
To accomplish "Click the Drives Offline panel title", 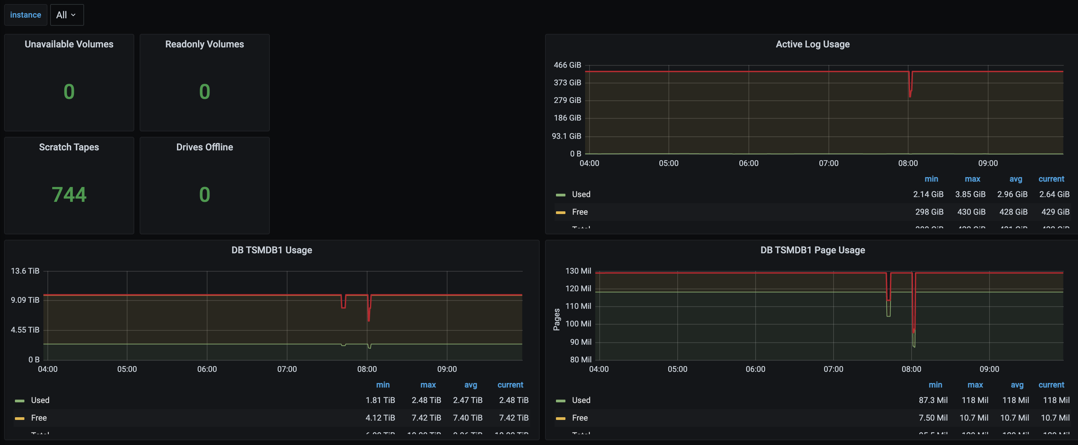I will tap(204, 147).
